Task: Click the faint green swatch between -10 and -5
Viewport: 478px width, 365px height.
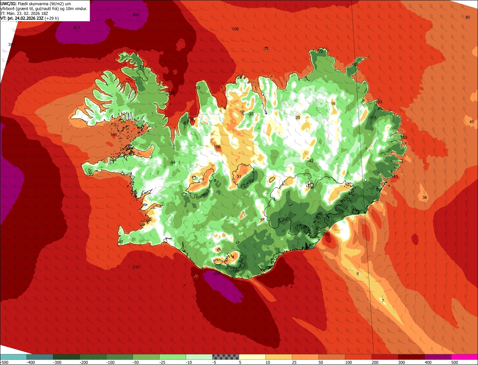Action: coord(199,357)
